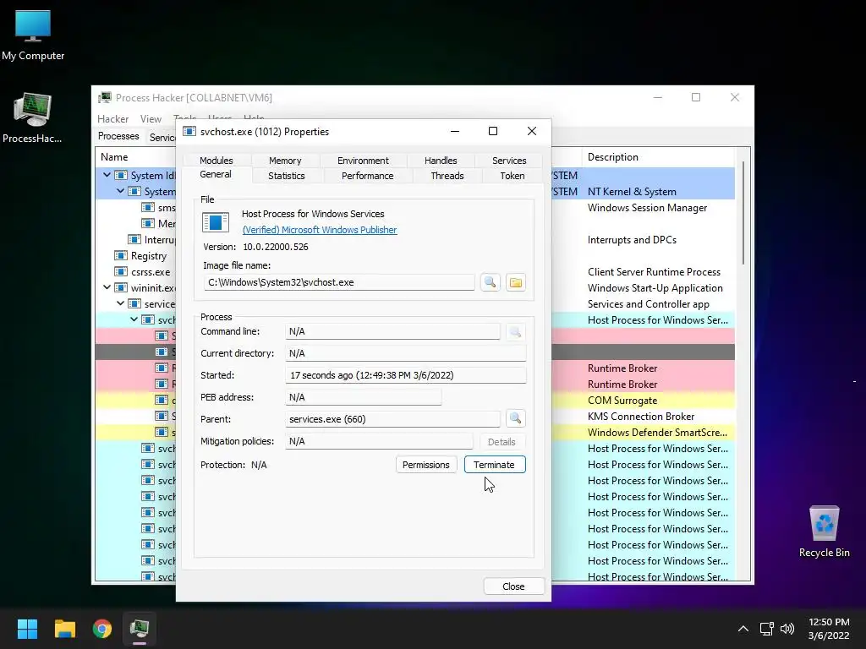Open file location folder icon for svchost.exe

[515, 282]
